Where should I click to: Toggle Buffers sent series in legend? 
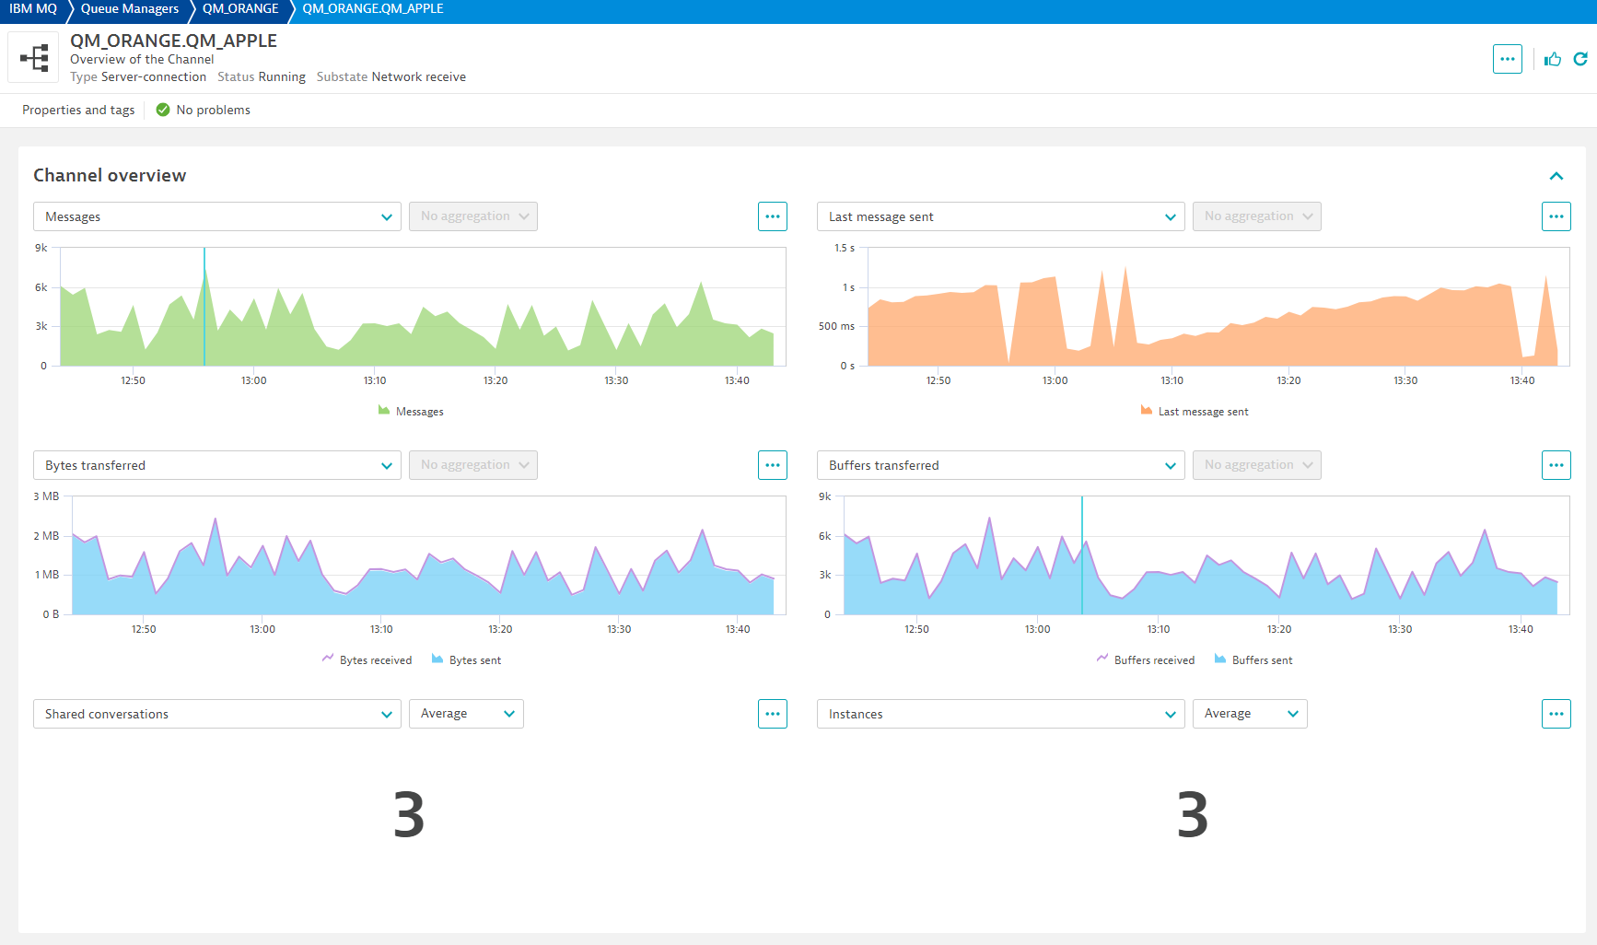pyautogui.click(x=1253, y=660)
